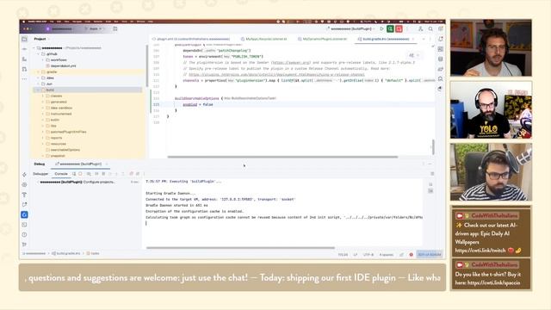The image size is (551, 310).
Task: Open the editor tabs list dropdown arrow
Action: pos(423,39)
